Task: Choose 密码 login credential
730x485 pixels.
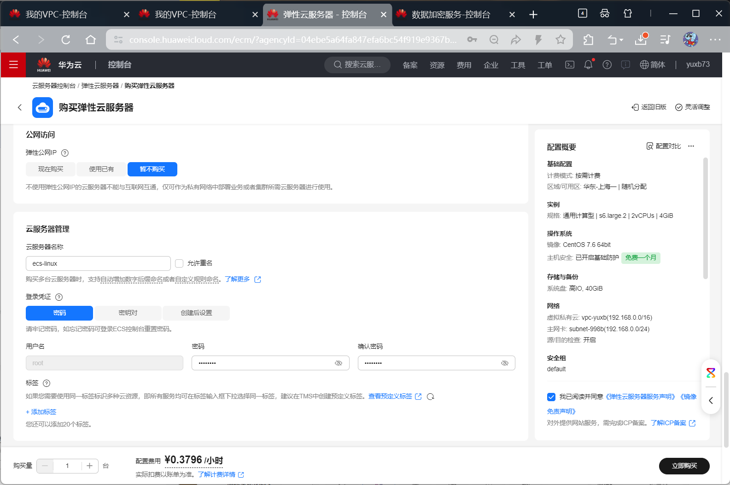Action: point(59,313)
